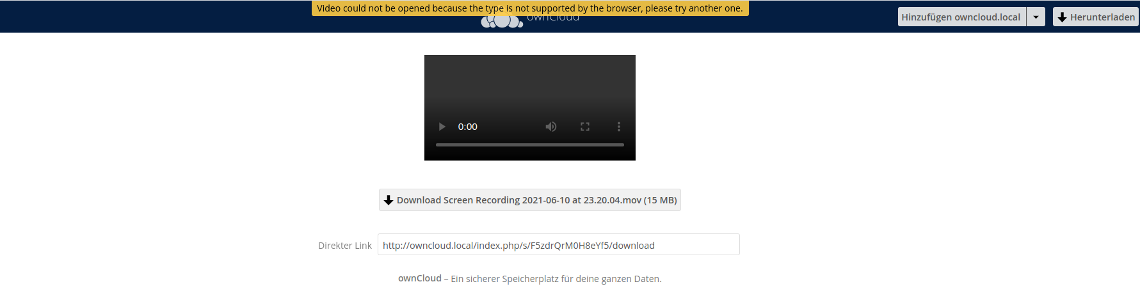Screen dimensions: 1140x307
Task: Expand the dropdown caret next to Hinzufügen
Action: click(x=1036, y=17)
